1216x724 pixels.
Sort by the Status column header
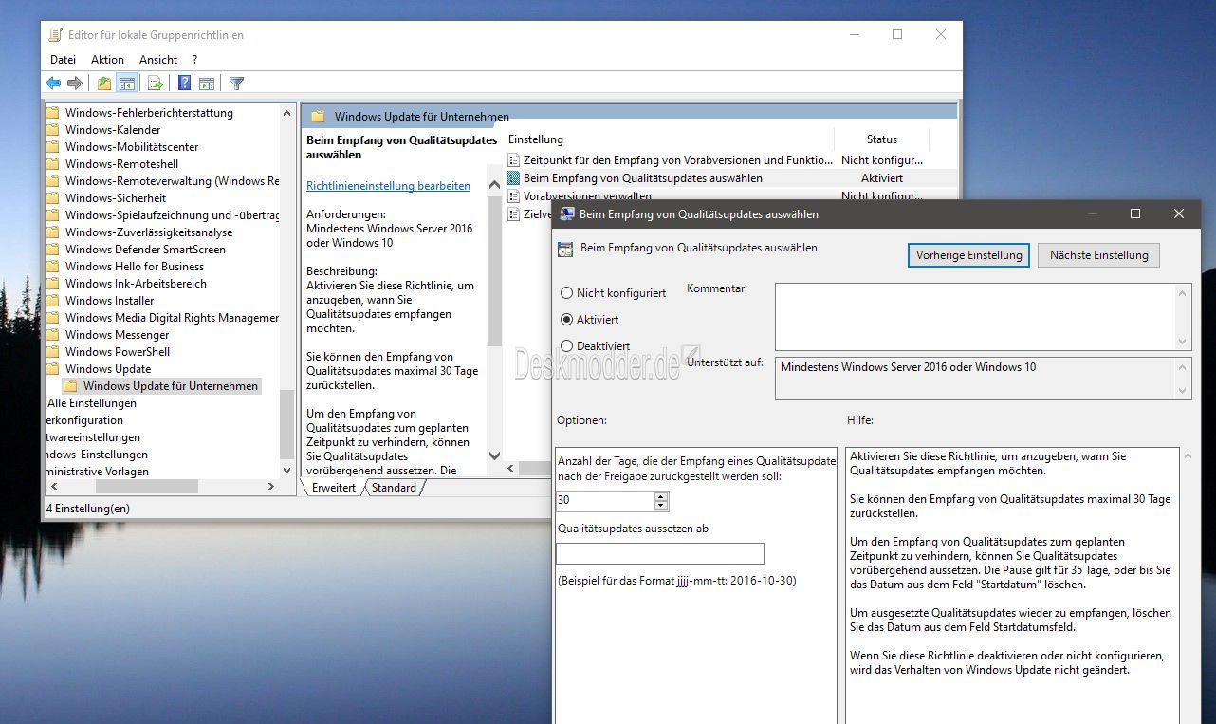[881, 139]
